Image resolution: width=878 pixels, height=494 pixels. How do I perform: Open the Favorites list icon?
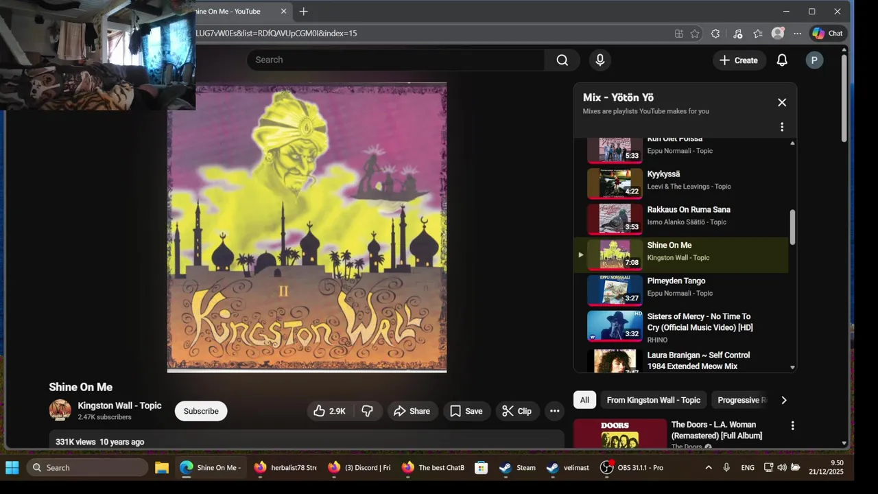tap(758, 33)
